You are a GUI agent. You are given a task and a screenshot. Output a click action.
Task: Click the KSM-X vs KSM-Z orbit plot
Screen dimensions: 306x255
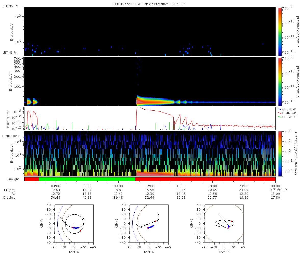tap(149, 224)
